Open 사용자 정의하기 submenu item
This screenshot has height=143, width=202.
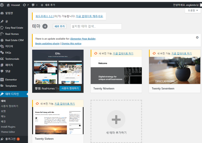click(x=9, y=106)
